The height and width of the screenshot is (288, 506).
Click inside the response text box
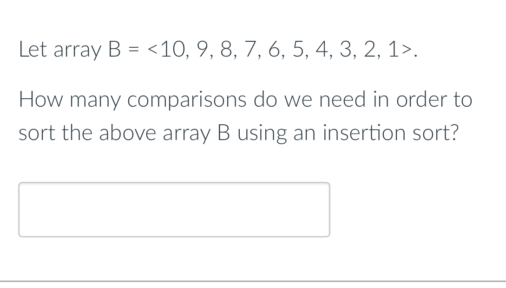pos(174,209)
